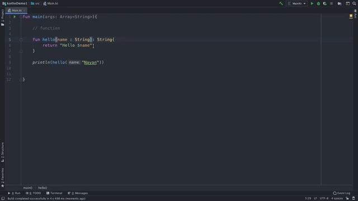Open the Structure tool window sidebar tab

[x=2, y=152]
